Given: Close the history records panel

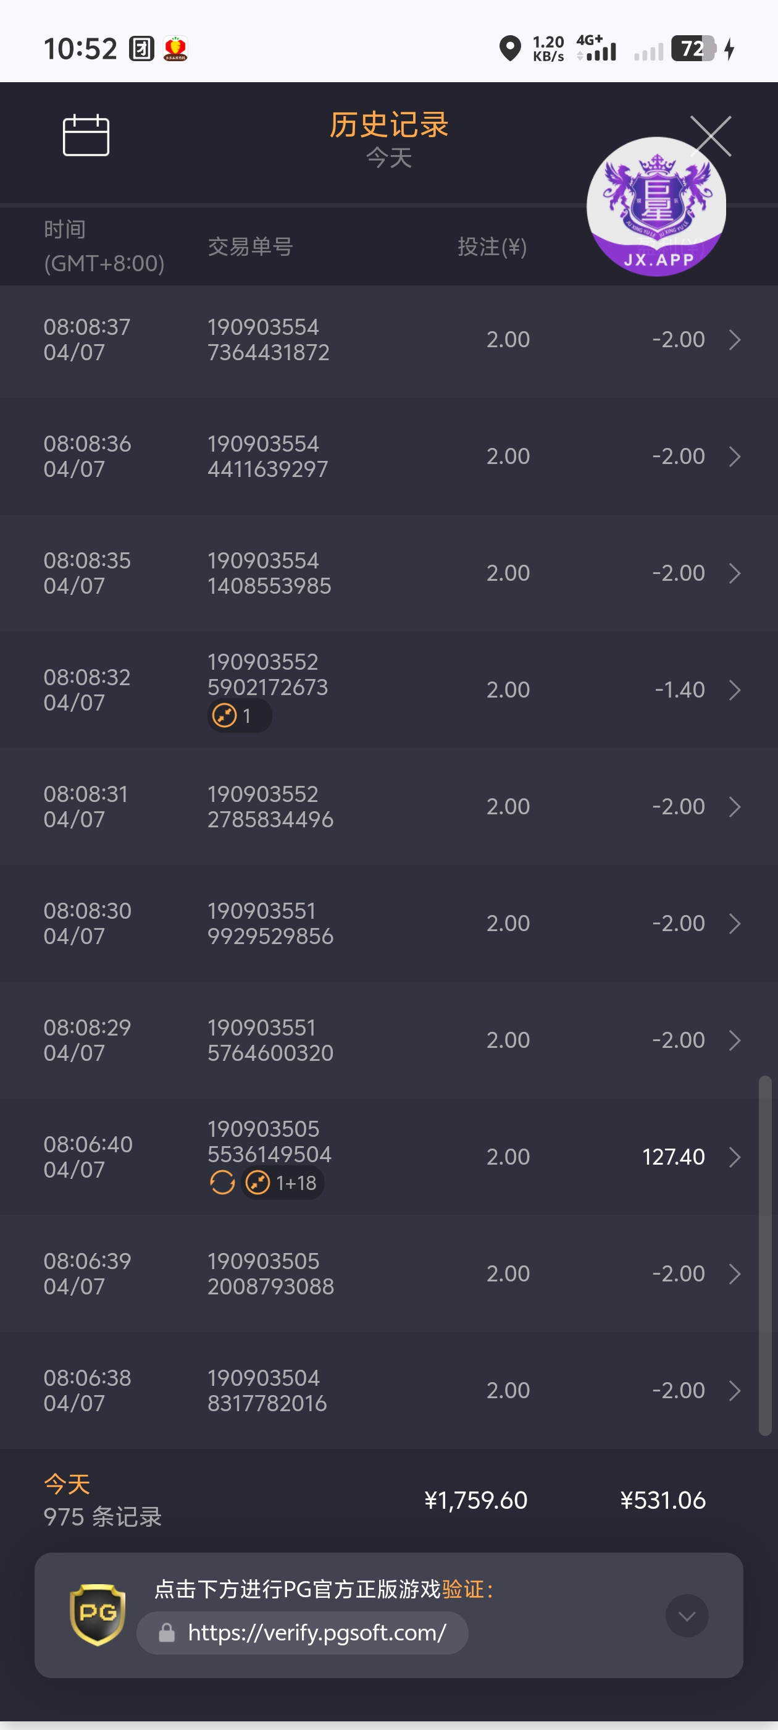Looking at the screenshot, I should coord(710,137).
